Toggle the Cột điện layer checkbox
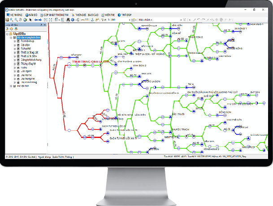Viewport: 273px width, 206px height. (19, 46)
